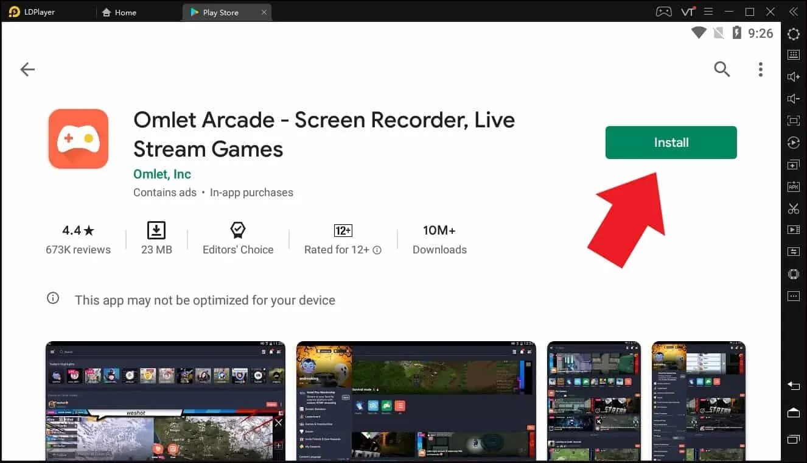Click the LDPlayer logo
This screenshot has width=807, height=463.
(x=14, y=12)
